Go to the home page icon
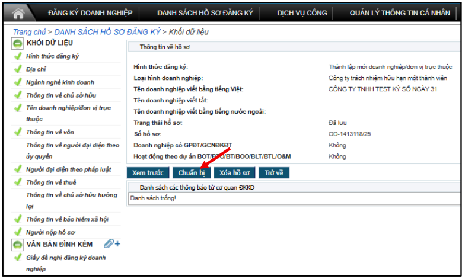Viewport: 462px width, 279px height. [x=18, y=13]
